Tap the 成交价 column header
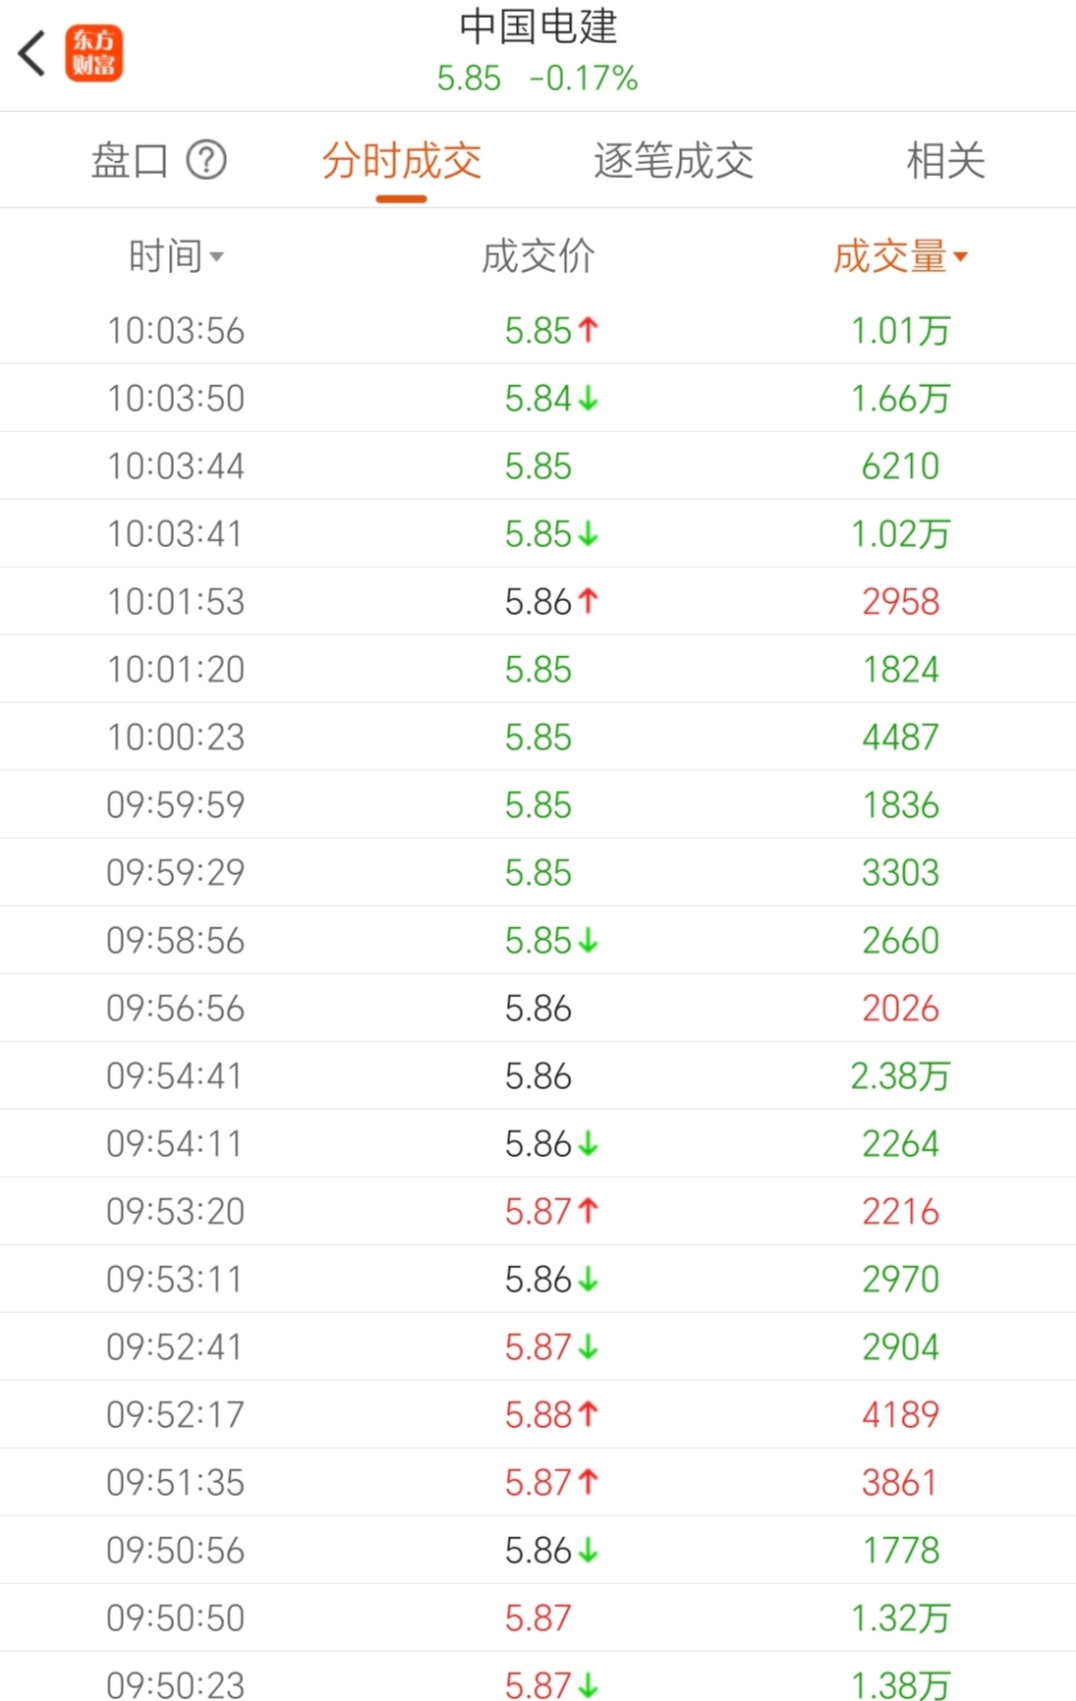The height and width of the screenshot is (1701, 1076). tap(538, 257)
